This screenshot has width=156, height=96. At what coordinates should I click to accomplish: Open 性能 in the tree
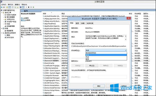click(8, 24)
